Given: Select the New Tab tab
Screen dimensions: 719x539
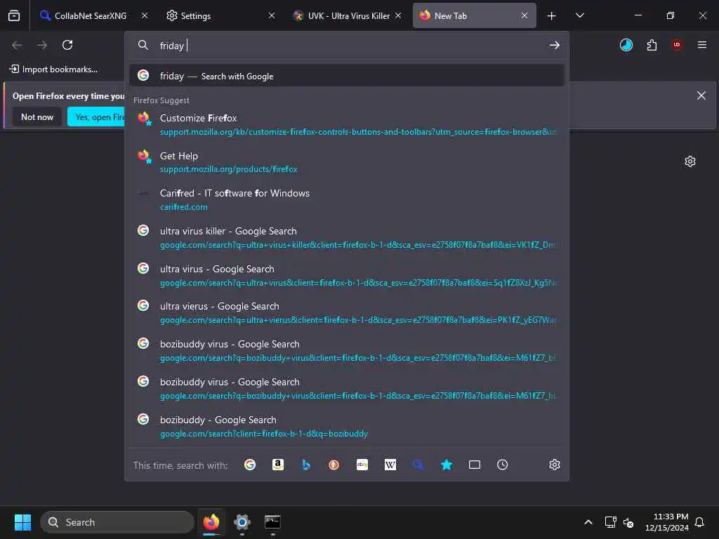Looking at the screenshot, I should [474, 15].
